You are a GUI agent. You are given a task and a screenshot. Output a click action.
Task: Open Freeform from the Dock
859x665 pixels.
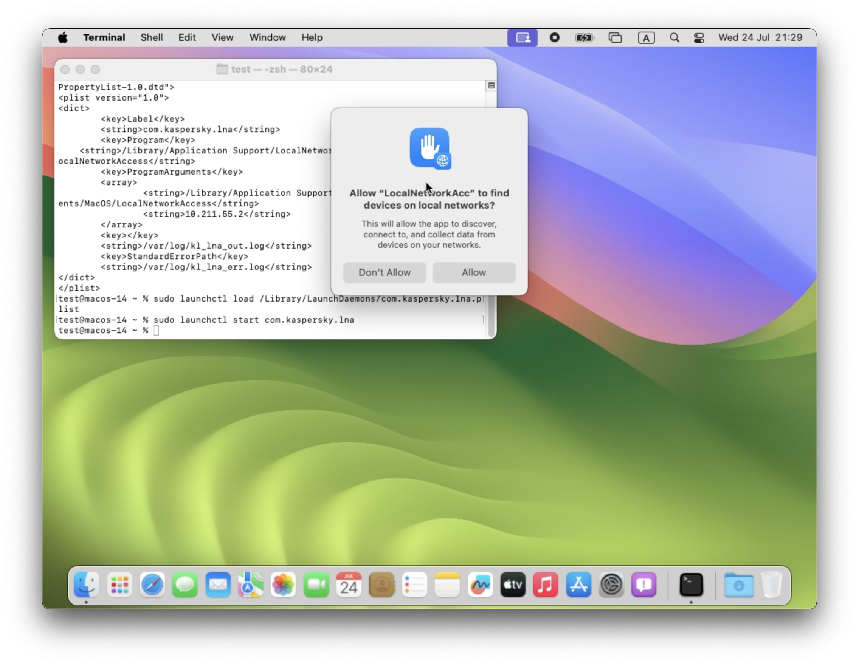(480, 585)
